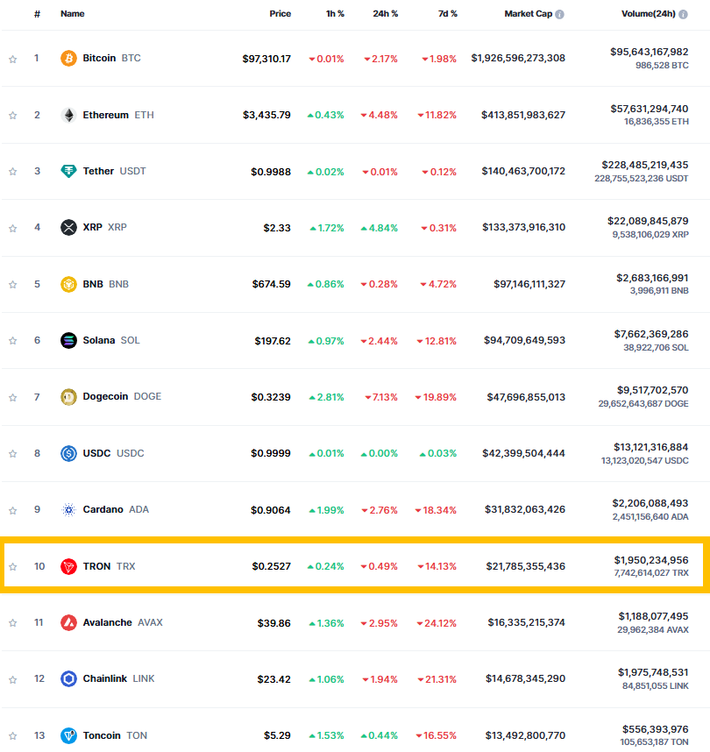
Task: Sort table by Price column header
Action: click(x=280, y=14)
